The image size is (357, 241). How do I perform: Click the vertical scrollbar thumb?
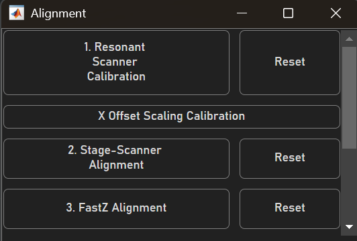click(x=349, y=98)
